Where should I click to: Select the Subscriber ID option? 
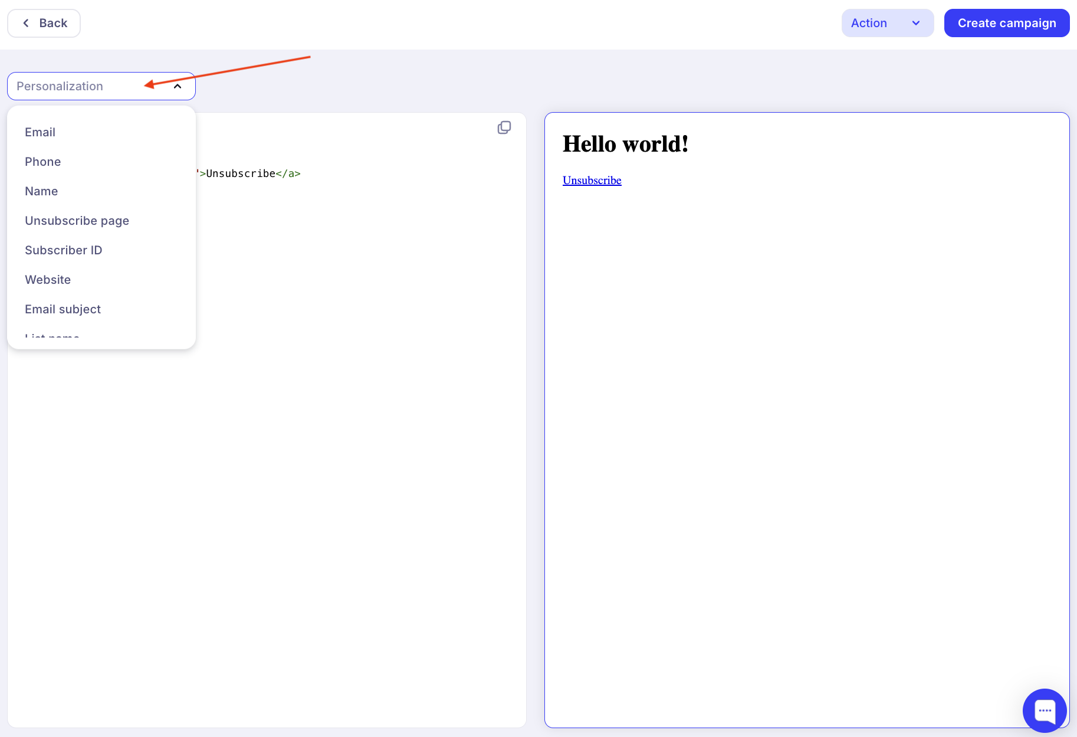coord(63,250)
